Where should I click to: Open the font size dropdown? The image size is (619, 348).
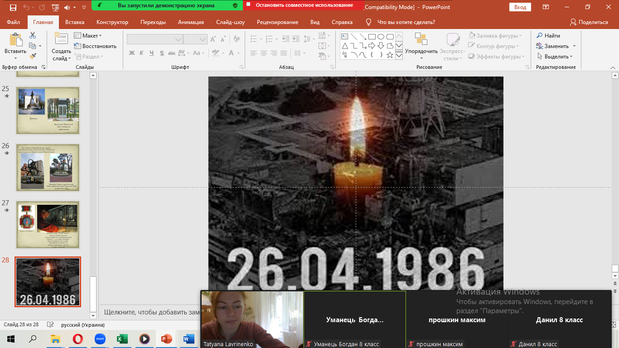coord(203,39)
